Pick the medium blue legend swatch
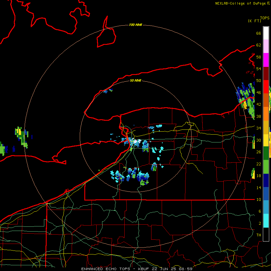Screen dimensions: 271x271 point(266,194)
